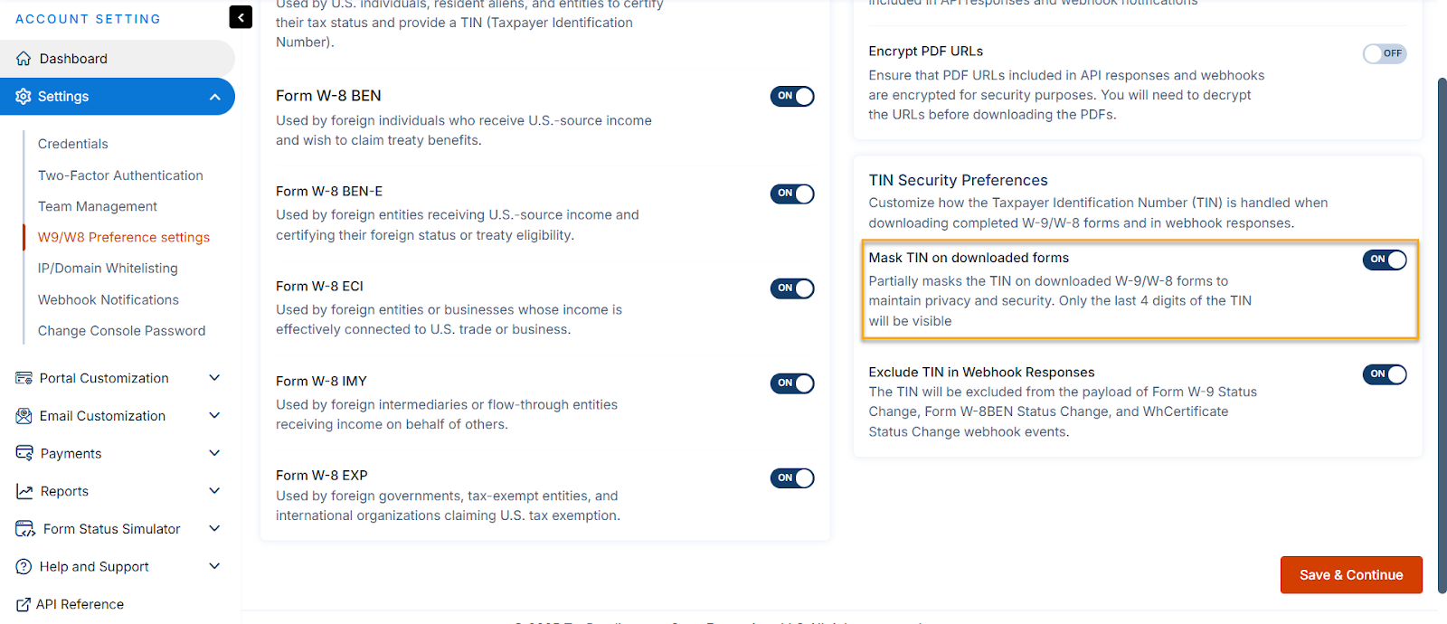The height and width of the screenshot is (624, 1447).
Task: Click the Payments wallet icon
Action: point(24,453)
